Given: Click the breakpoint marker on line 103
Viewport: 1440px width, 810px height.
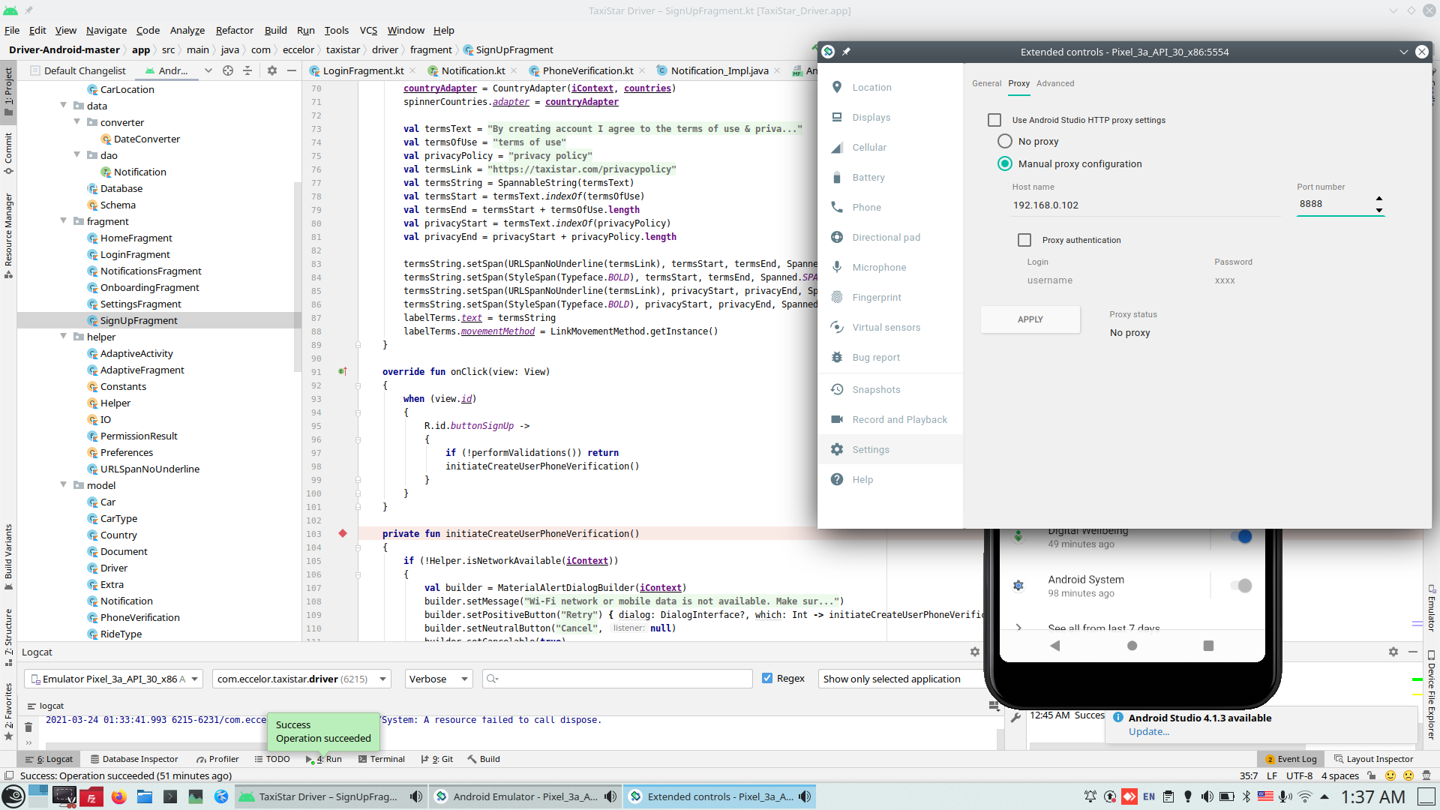Looking at the screenshot, I should (x=343, y=534).
